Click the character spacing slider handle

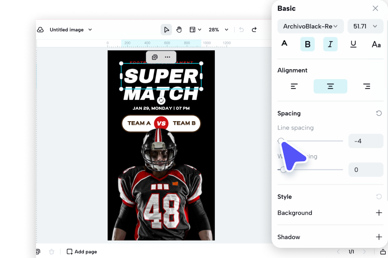283,170
